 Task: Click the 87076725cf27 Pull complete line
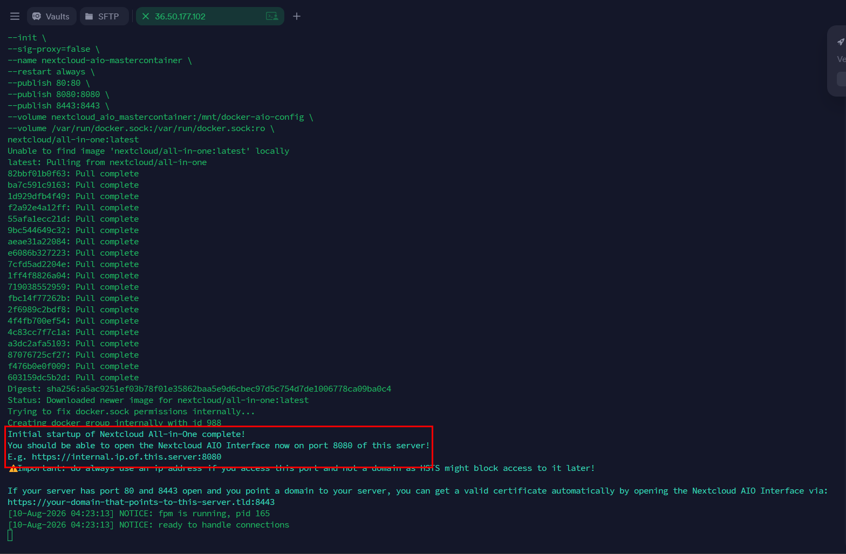point(73,355)
